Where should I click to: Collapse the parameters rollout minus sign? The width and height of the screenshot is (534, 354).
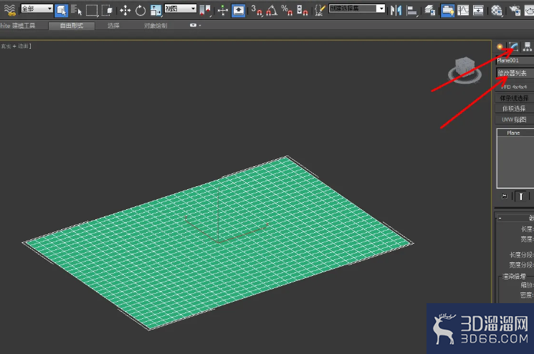tap(500, 218)
